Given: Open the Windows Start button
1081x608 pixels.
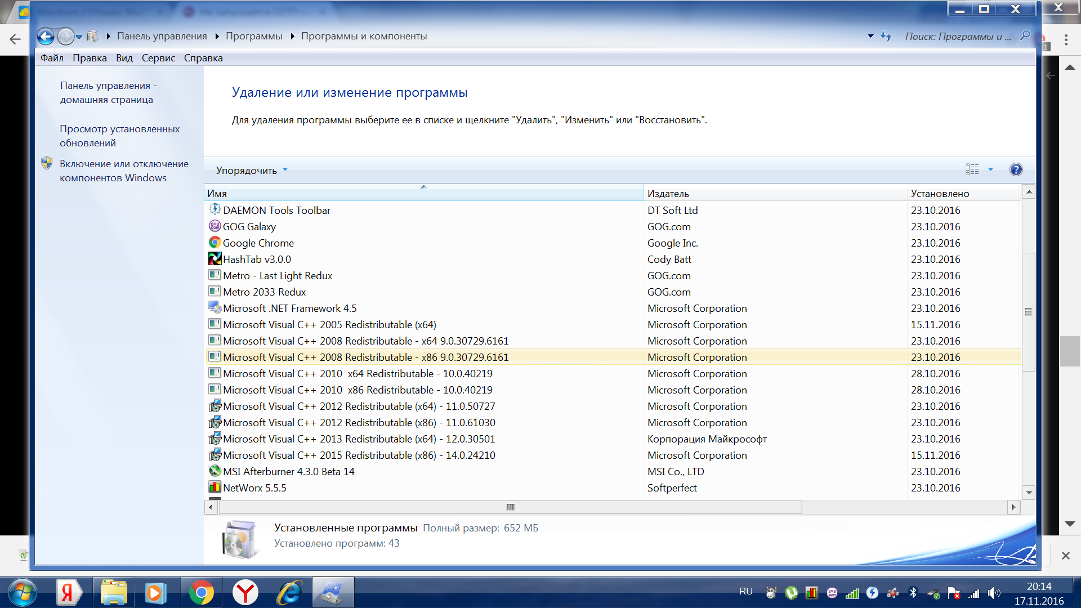Looking at the screenshot, I should [23, 592].
